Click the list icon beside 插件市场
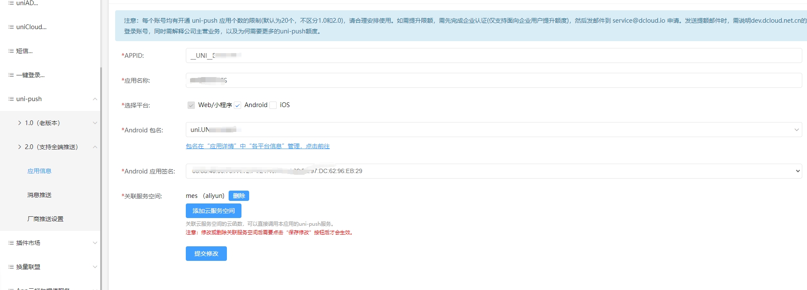 (11, 243)
